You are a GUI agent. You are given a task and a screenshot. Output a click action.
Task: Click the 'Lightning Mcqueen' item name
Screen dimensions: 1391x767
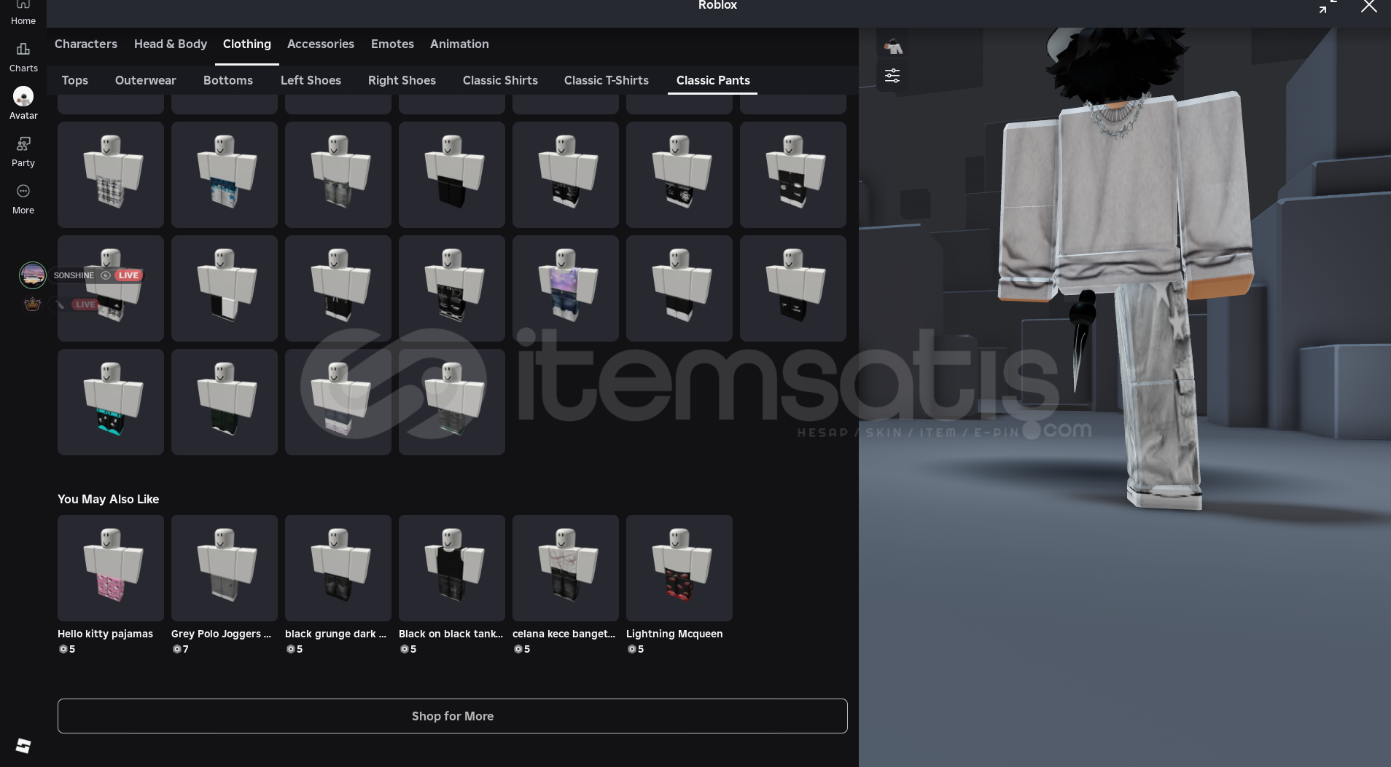point(674,634)
